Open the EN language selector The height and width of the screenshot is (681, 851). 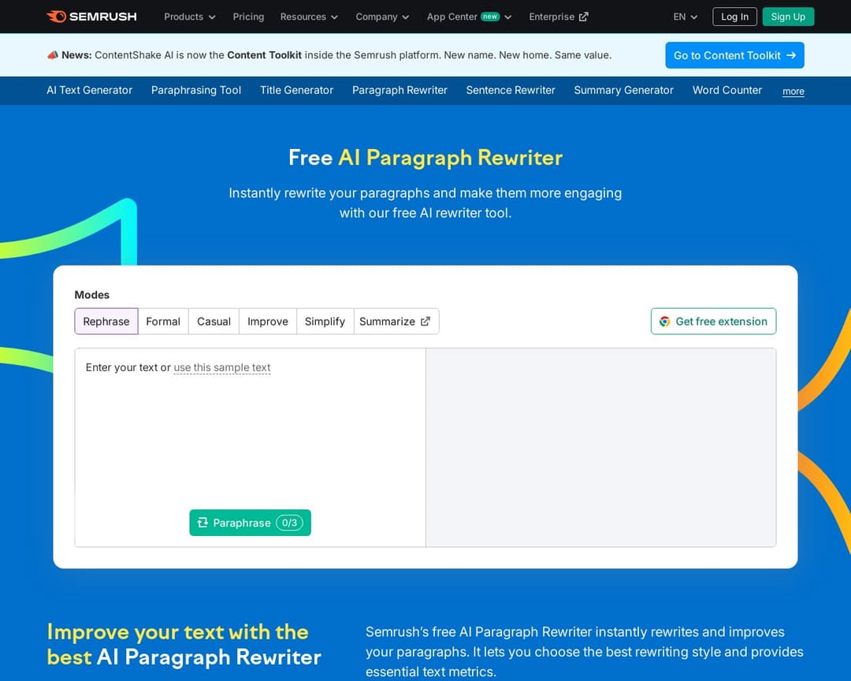(x=684, y=16)
